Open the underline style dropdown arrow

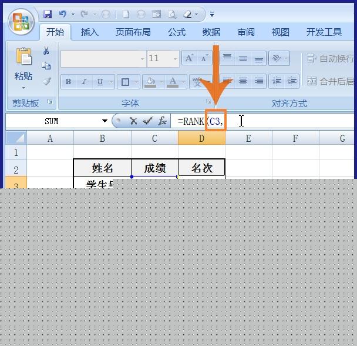tap(111, 81)
